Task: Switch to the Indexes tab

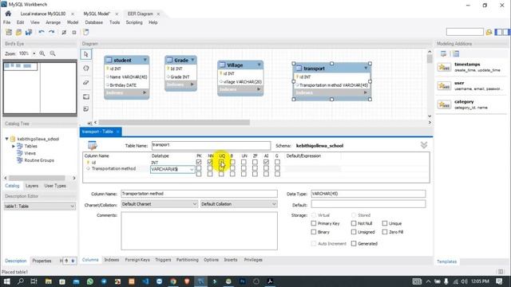Action: tap(112, 260)
